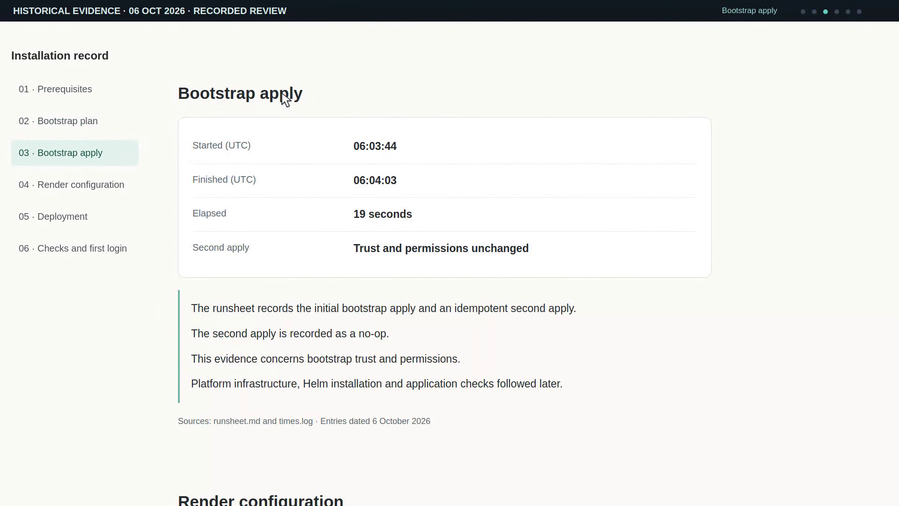
Task: Jump to 04 · Render configuration
Action: point(75,185)
